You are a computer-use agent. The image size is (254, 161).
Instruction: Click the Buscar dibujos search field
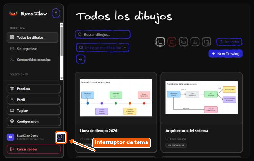103,34
